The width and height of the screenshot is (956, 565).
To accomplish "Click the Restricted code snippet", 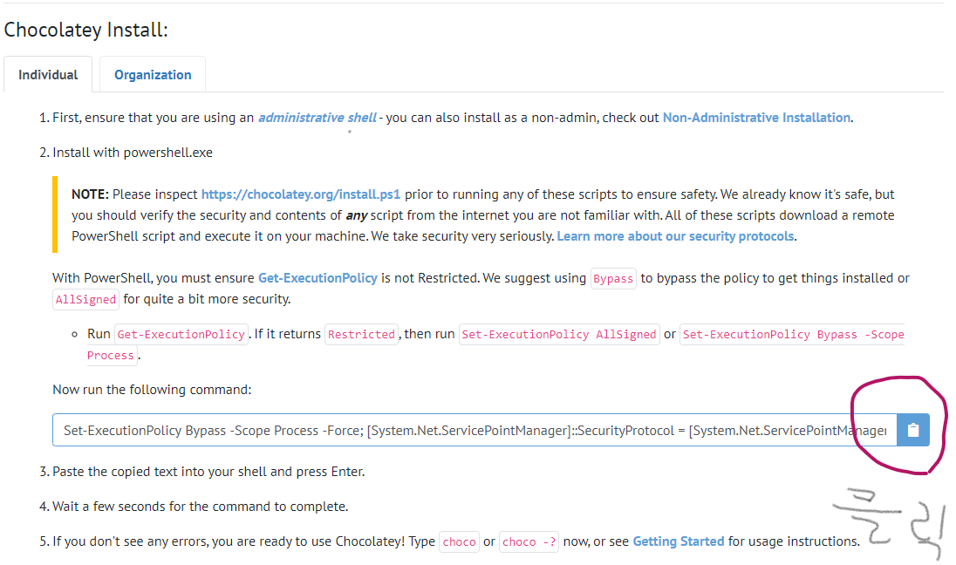I will pos(361,334).
